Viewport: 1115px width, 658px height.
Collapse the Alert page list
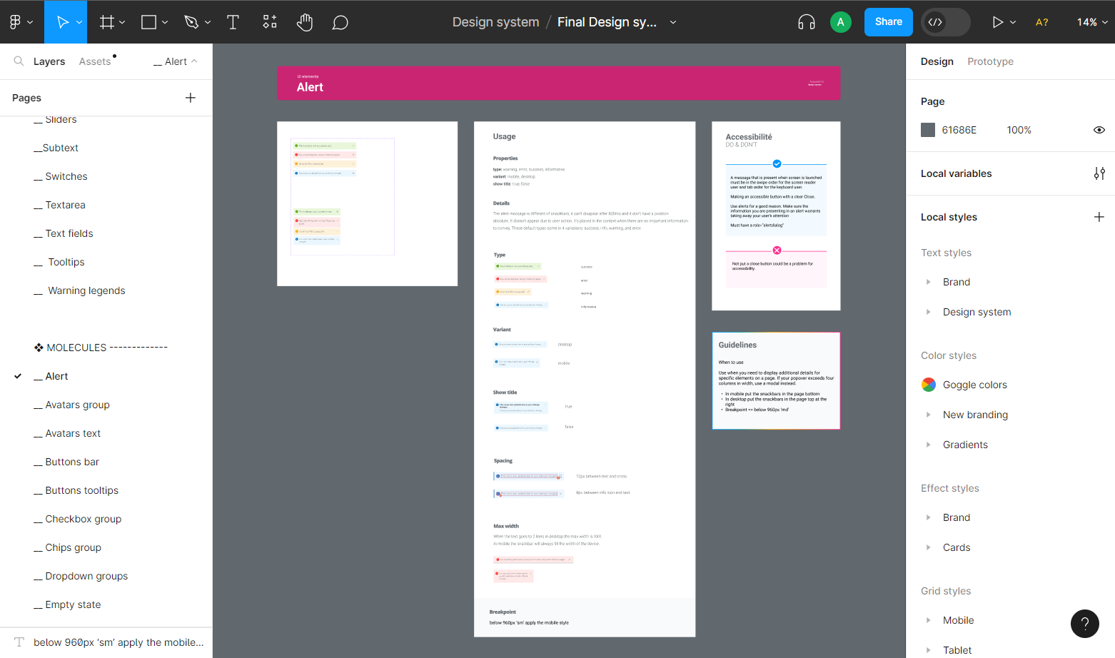pyautogui.click(x=176, y=61)
